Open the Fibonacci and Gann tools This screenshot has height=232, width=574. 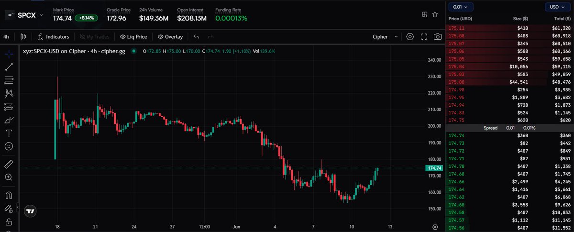point(9,80)
